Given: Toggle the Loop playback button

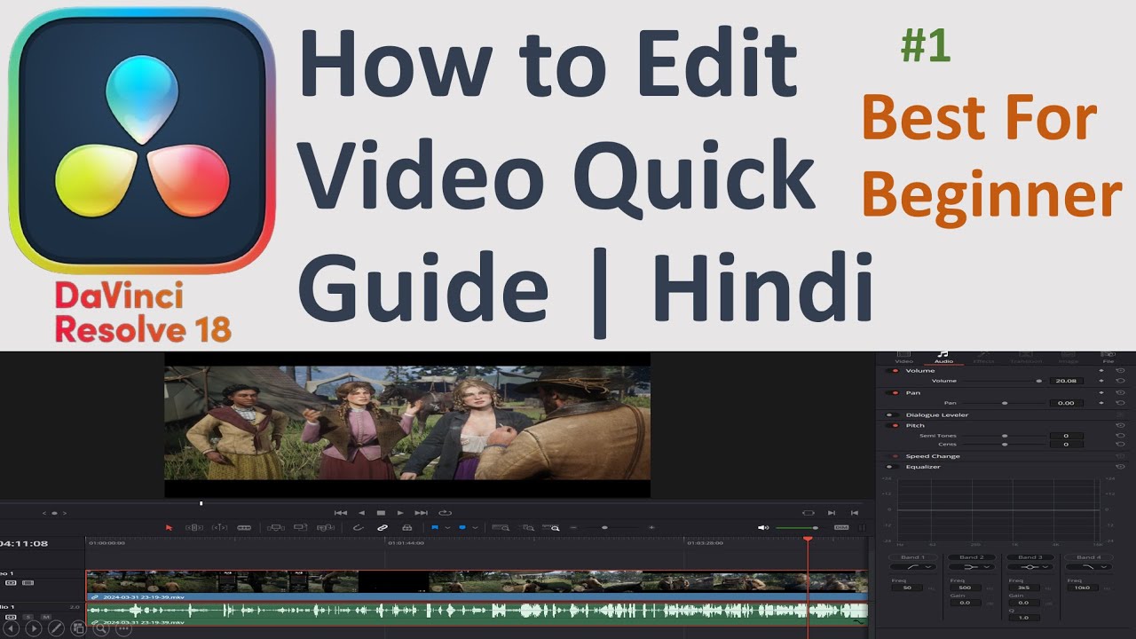Looking at the screenshot, I should click(445, 512).
